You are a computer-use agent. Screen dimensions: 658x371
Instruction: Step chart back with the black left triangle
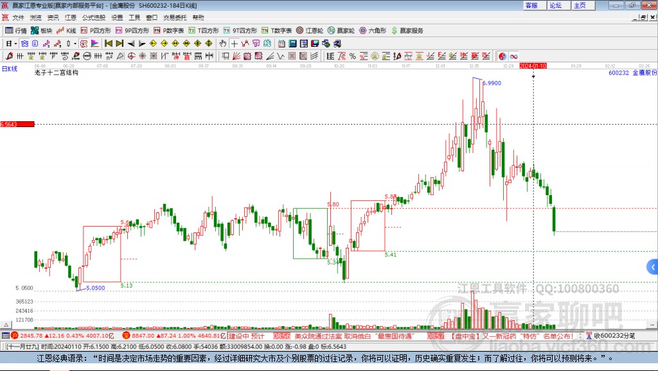[x=131, y=44]
